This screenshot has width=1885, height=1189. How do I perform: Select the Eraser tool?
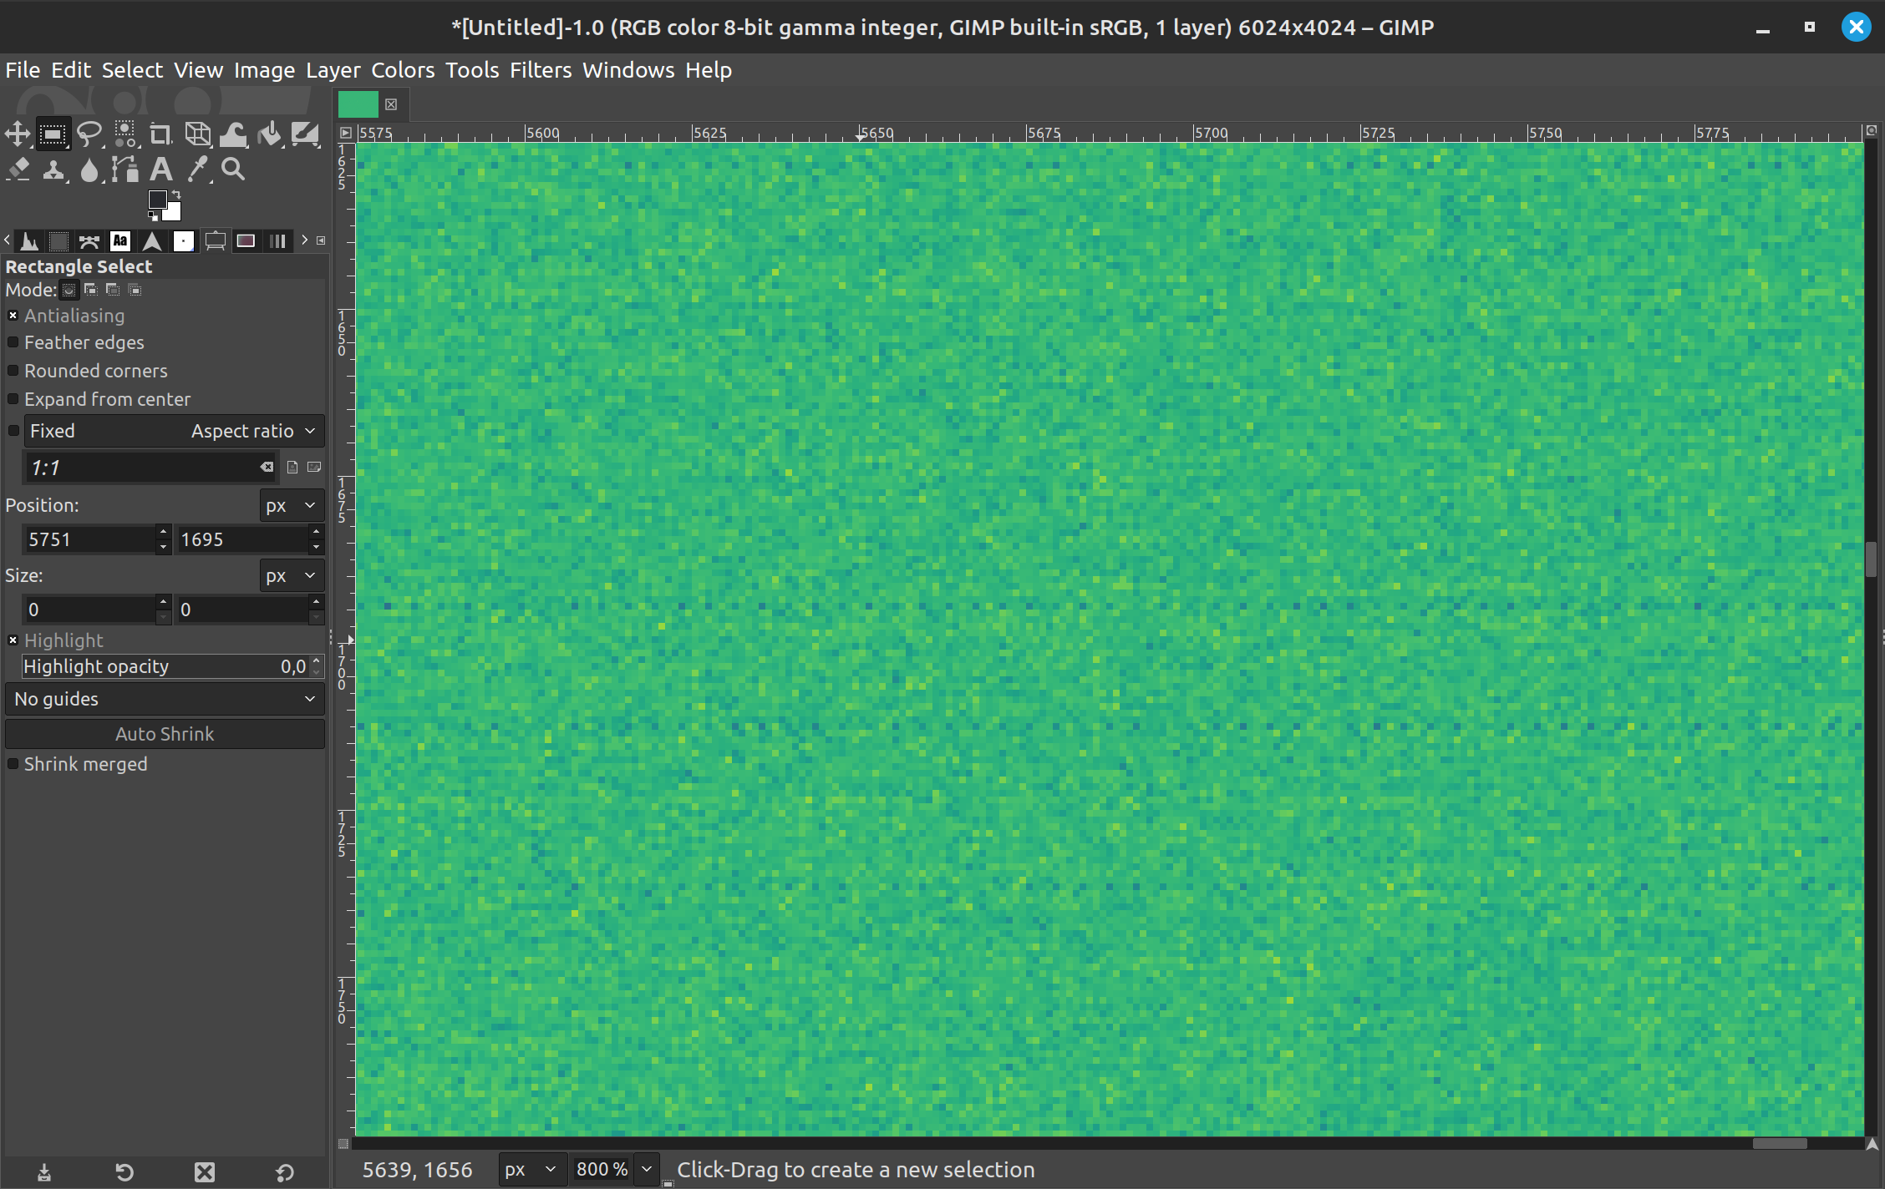point(18,169)
